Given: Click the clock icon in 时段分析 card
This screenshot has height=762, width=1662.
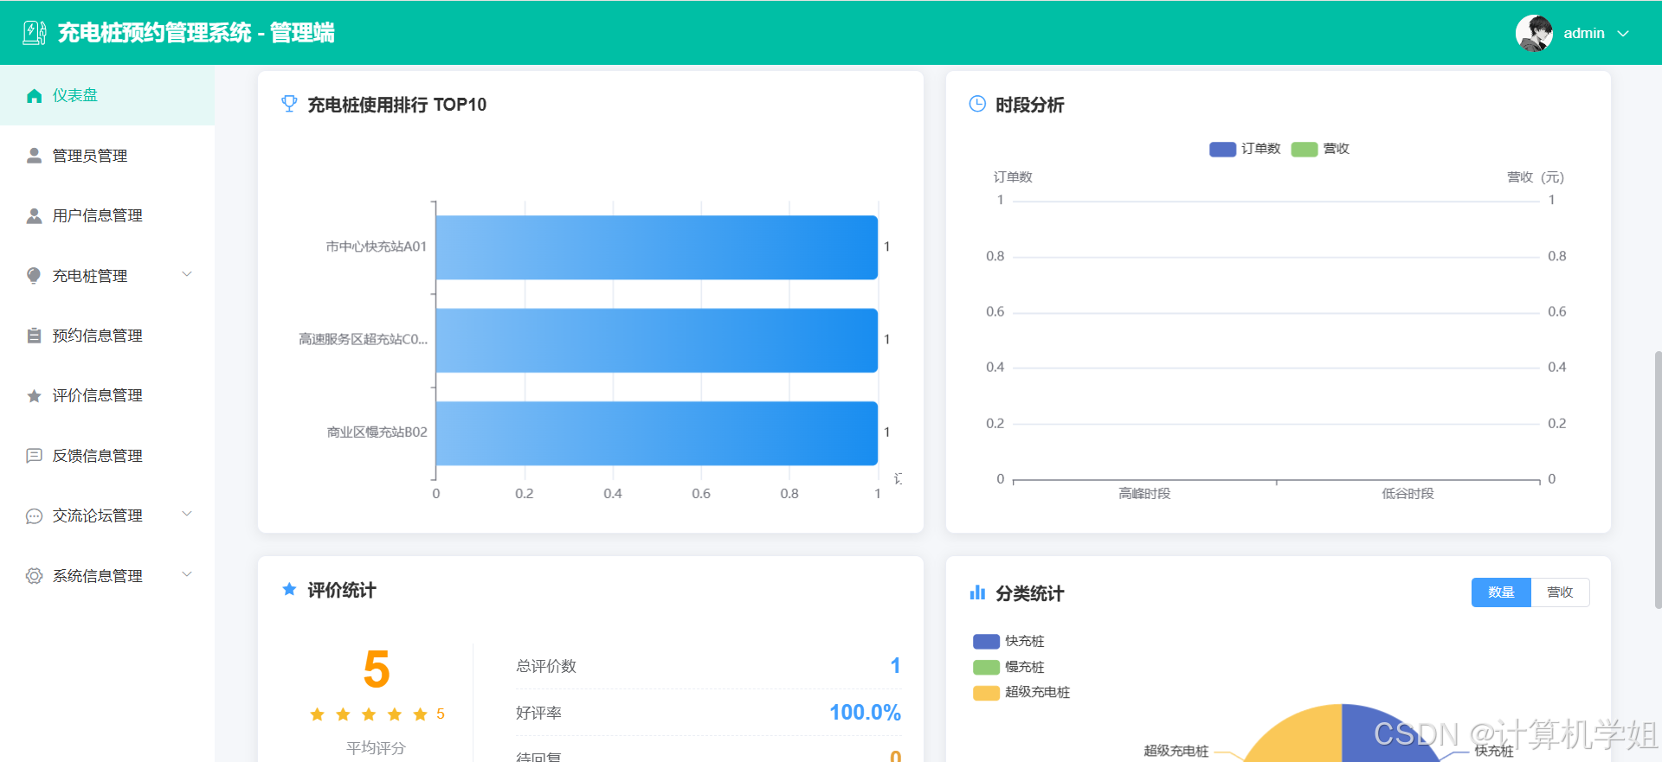Looking at the screenshot, I should (977, 104).
